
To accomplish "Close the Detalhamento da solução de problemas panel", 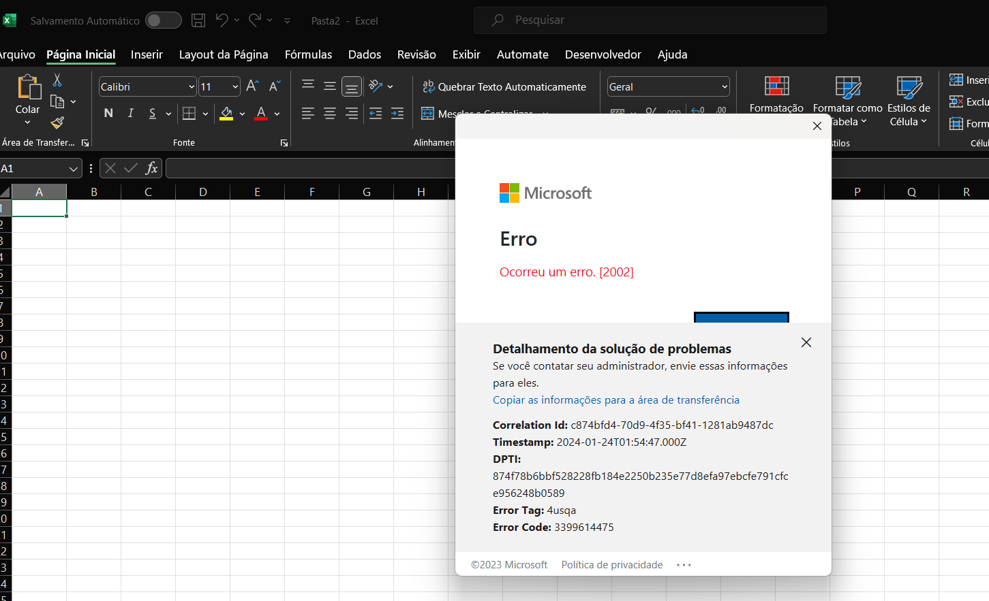I will (x=806, y=342).
